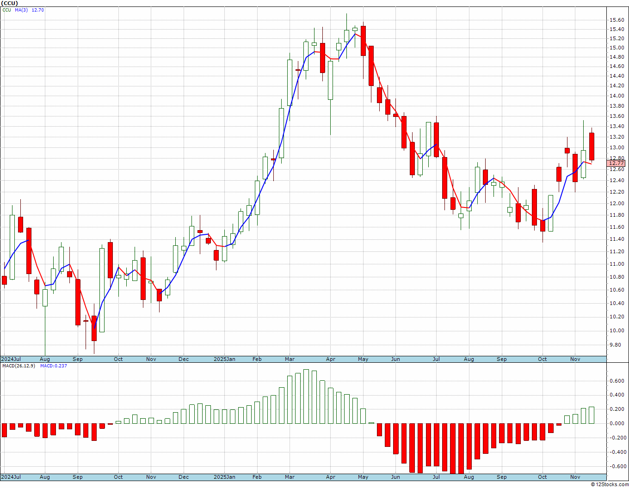Click the 0.000 MACD axis label
This screenshot has height=488, width=629.
(x=618, y=424)
